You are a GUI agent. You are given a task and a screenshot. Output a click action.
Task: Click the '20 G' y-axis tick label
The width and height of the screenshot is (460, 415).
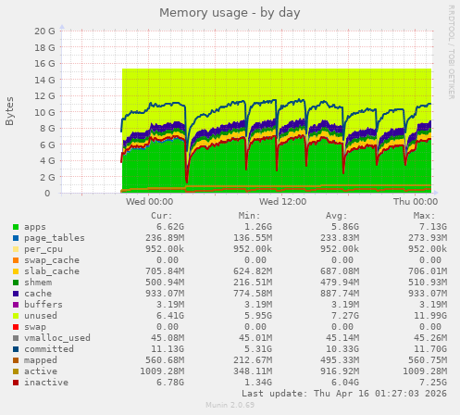[x=44, y=31]
